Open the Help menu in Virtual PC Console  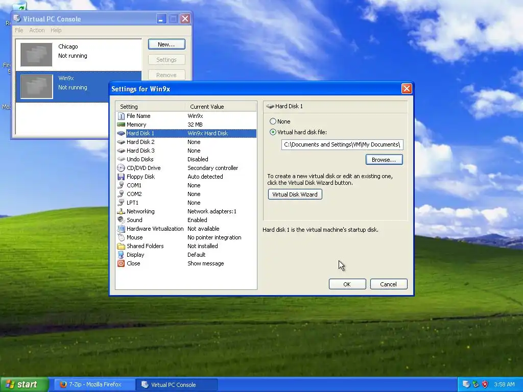click(56, 30)
